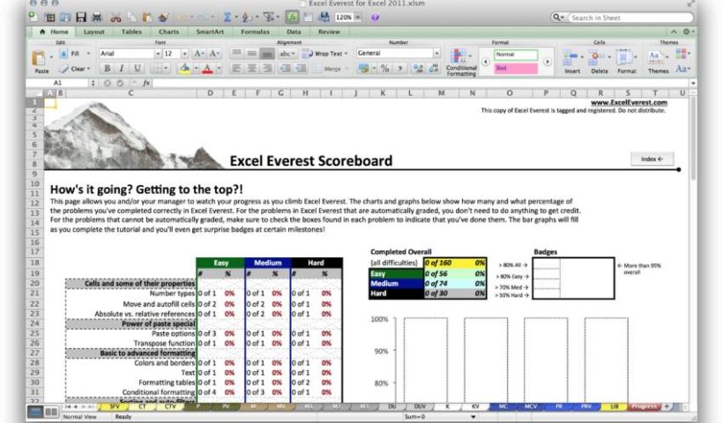Viewport: 723px width, 423px height.
Task: Click the Format cells icon
Action: 624,57
